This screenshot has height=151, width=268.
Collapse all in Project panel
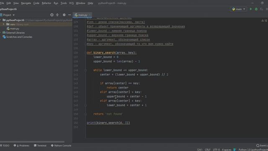(57, 15)
